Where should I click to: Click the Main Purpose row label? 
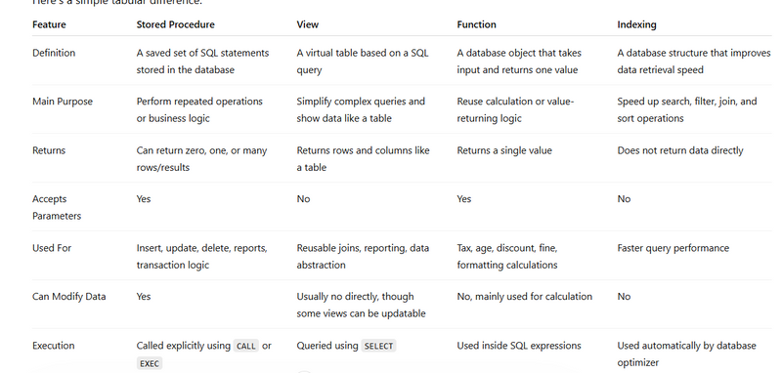point(63,102)
